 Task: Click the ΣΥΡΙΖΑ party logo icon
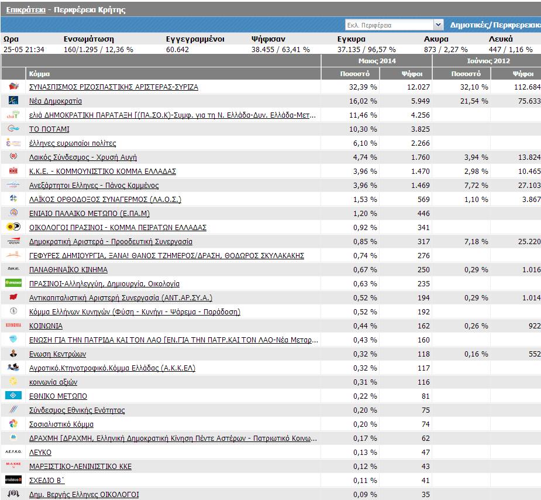pos(14,87)
